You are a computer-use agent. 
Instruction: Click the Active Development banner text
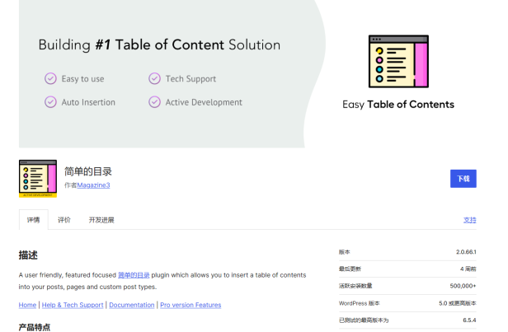[x=204, y=102]
